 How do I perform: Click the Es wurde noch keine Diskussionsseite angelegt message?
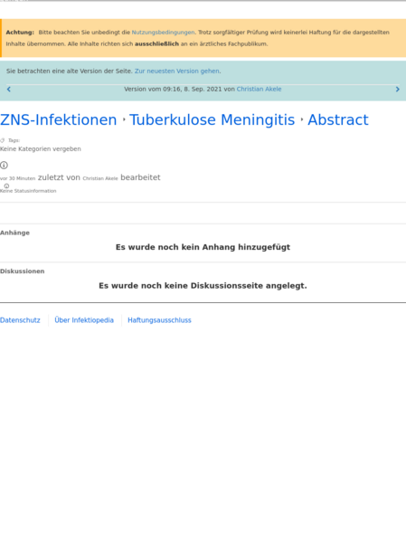(203, 286)
